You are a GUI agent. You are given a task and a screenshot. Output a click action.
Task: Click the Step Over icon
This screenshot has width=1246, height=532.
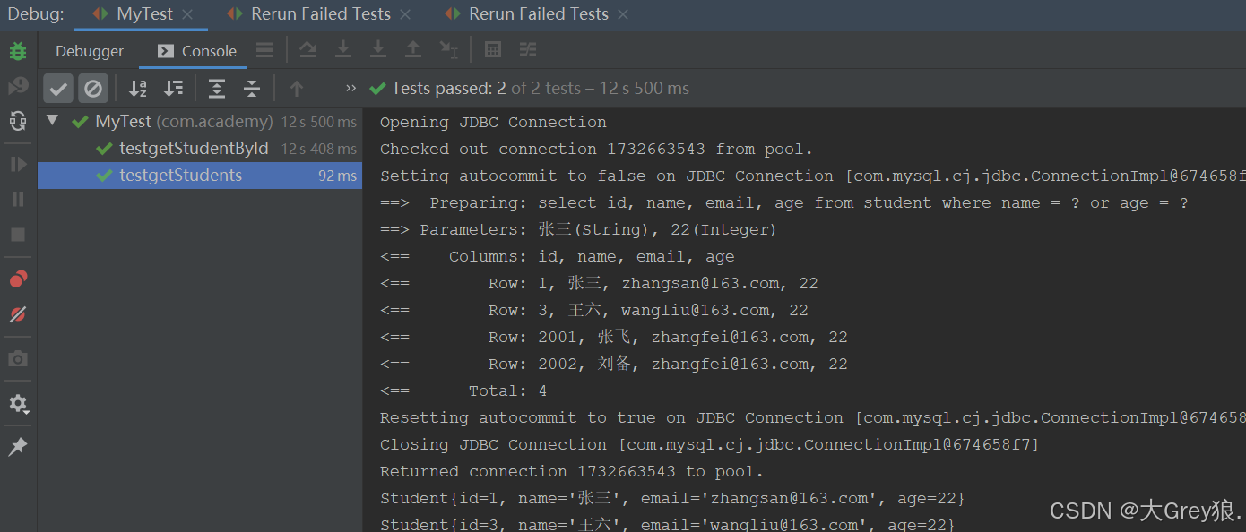(x=307, y=50)
